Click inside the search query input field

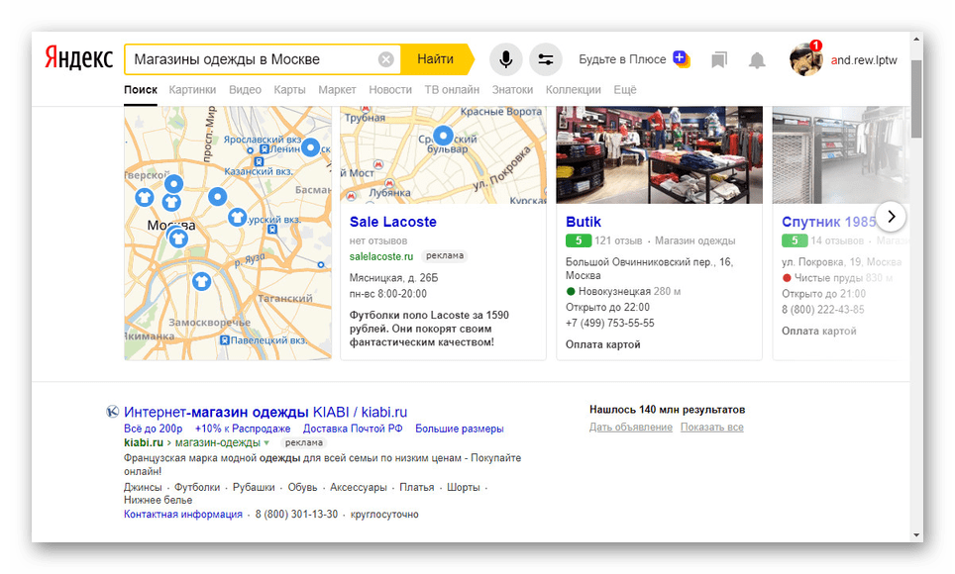[253, 59]
